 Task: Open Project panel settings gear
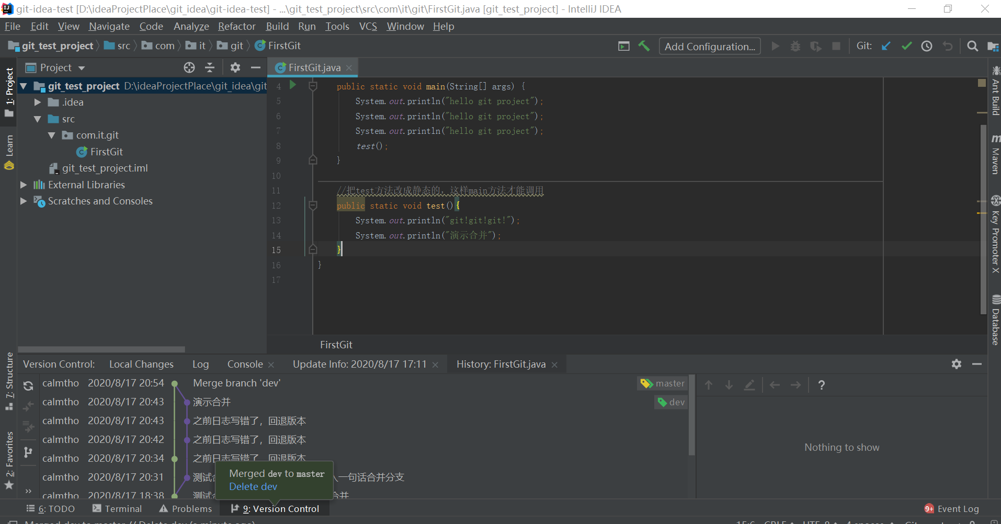pos(235,67)
